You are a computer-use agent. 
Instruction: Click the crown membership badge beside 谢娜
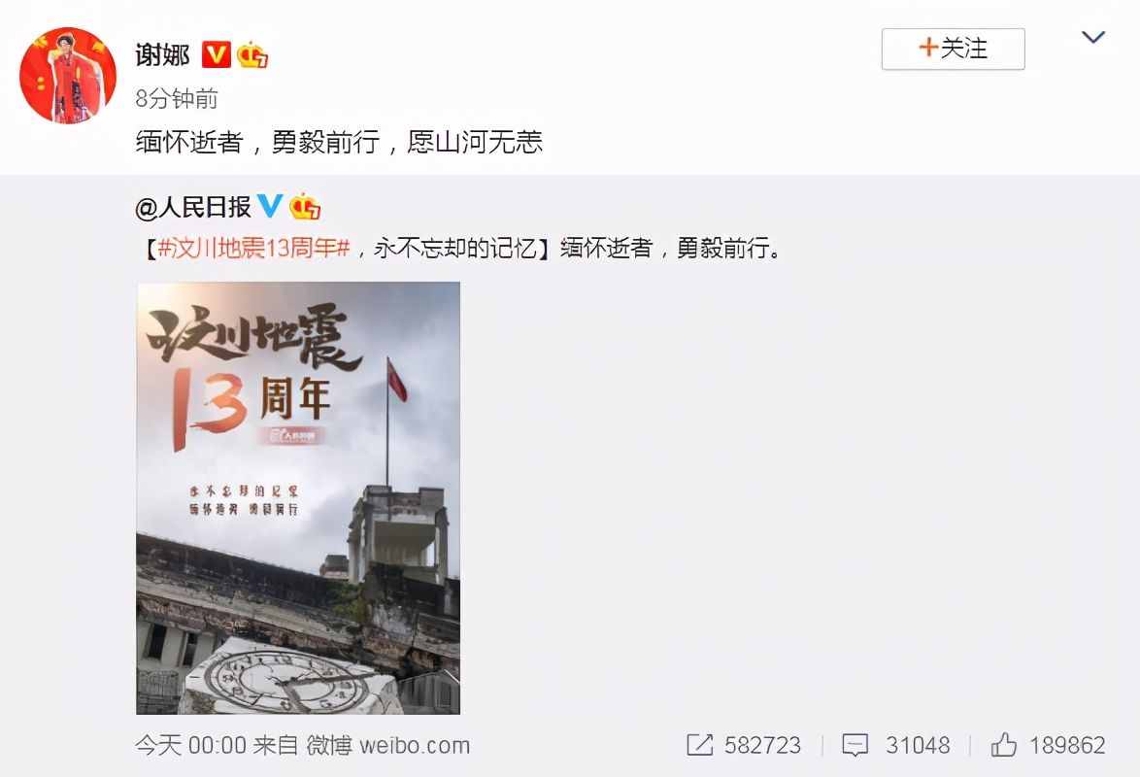coord(252,54)
